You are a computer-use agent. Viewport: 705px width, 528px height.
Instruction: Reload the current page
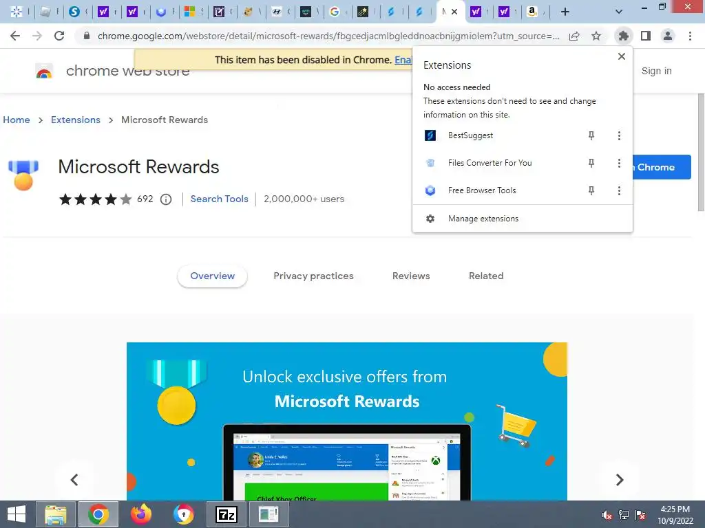point(59,36)
